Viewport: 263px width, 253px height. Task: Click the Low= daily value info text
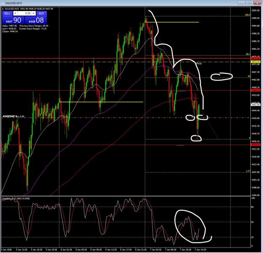pyautogui.click(x=9, y=29)
